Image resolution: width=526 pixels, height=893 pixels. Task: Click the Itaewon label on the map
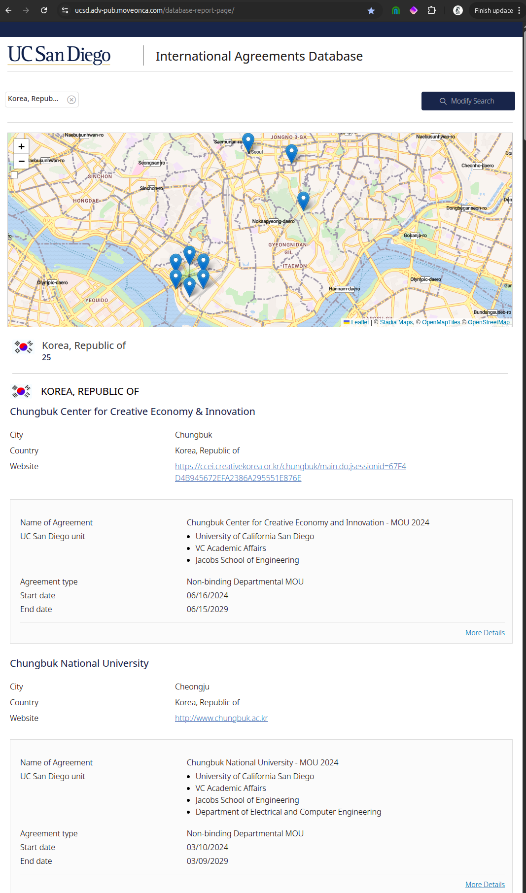tap(294, 266)
